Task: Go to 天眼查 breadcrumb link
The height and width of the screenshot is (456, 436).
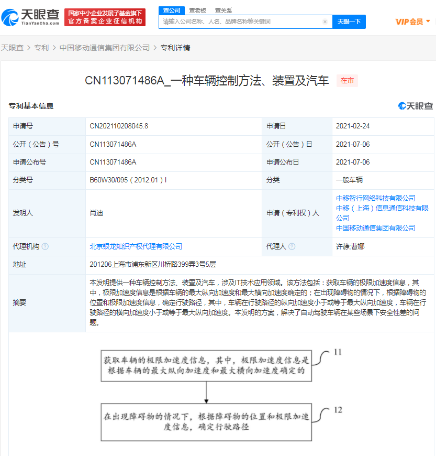Action: pyautogui.click(x=12, y=48)
